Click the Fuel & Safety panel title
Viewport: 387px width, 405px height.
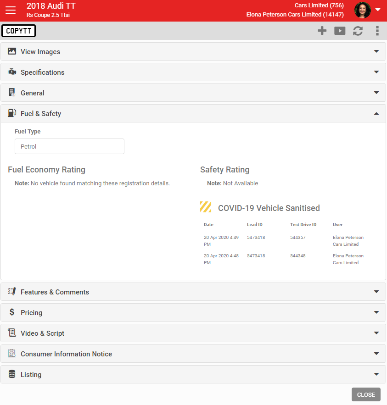tap(41, 114)
